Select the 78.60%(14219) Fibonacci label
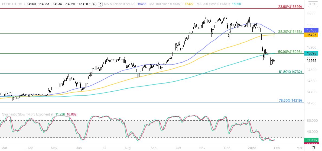322x151 pixels. [x=290, y=101]
